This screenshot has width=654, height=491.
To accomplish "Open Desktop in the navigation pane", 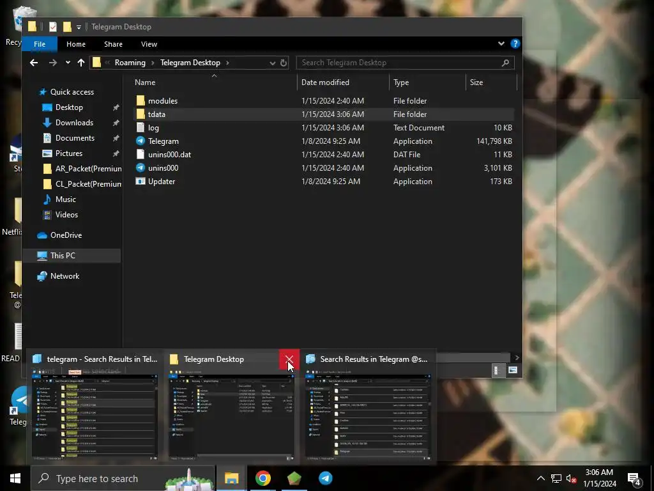I will pyautogui.click(x=69, y=107).
